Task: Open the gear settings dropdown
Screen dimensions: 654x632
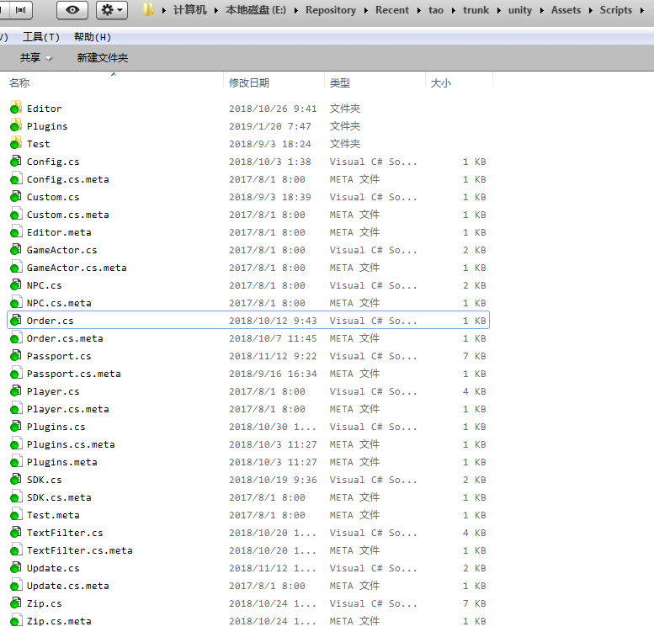Action: pos(112,10)
